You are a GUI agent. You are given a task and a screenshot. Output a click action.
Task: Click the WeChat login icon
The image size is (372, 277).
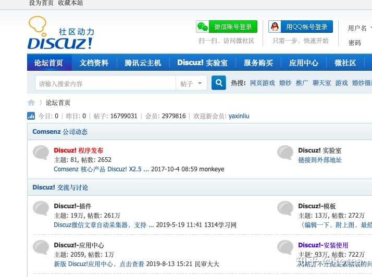pyautogui.click(x=203, y=27)
